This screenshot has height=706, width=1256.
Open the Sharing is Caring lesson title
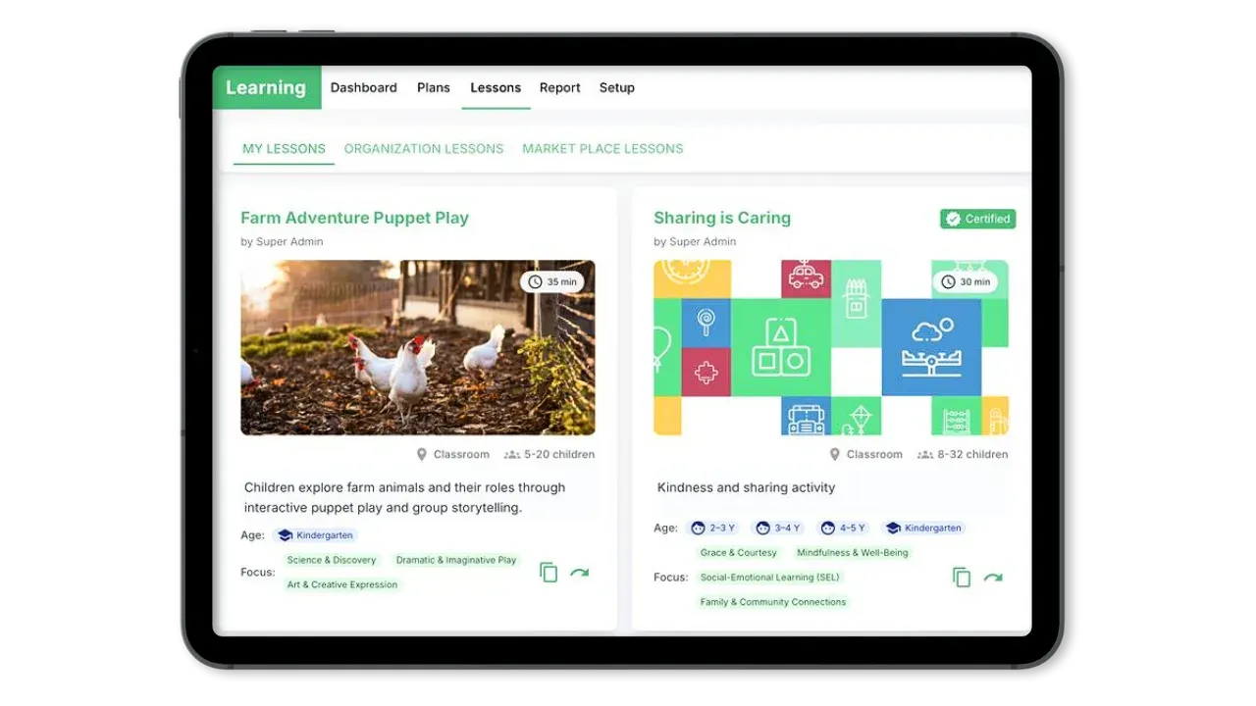pos(722,218)
